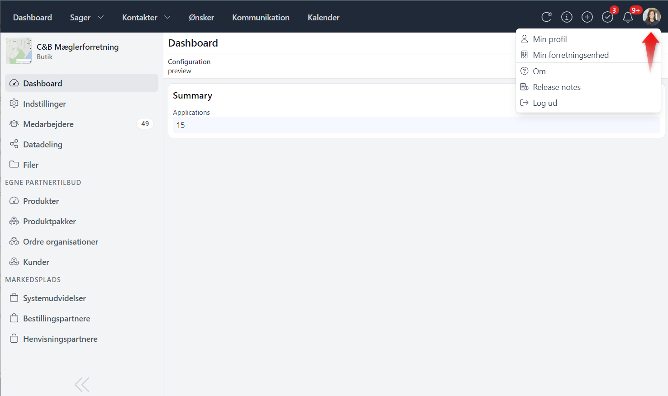Select Dashboard in the sidebar
This screenshot has width=668, height=396.
(x=81, y=83)
